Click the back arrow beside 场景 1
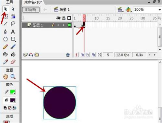Viewport: 162px width, 123px height. tap(45, 10)
